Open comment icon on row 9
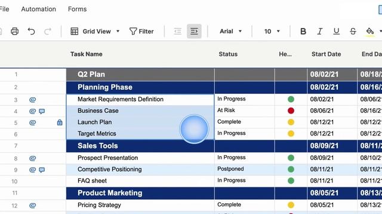382x214 pixels. pos(42,170)
